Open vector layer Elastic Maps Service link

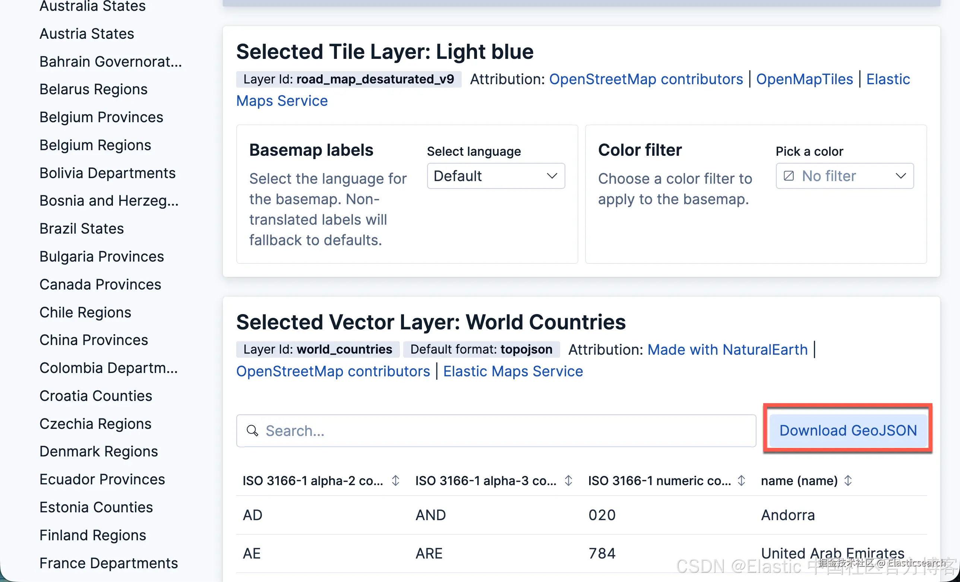pos(513,371)
